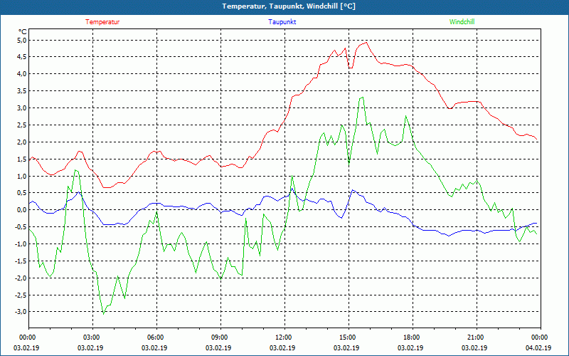Image resolution: width=569 pixels, height=356 pixels.
Task: Click the 06:00 time axis label
Action: [156, 337]
